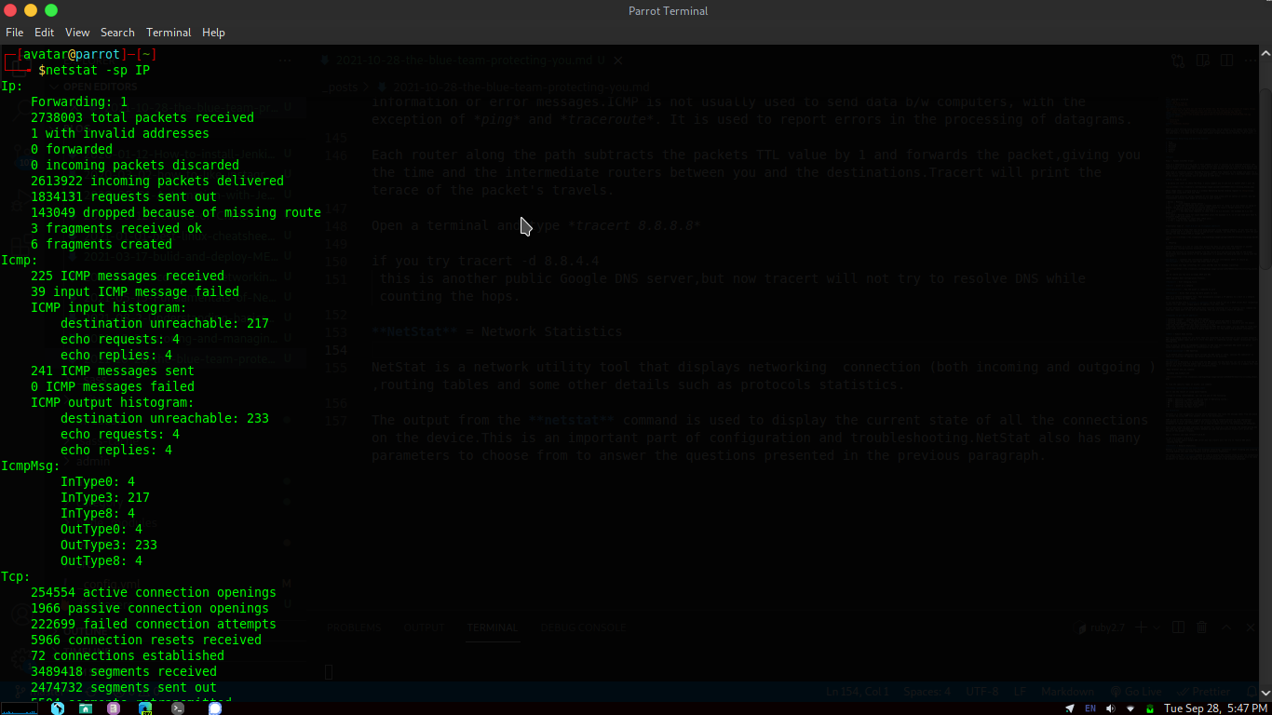Open the terminal launcher panel icon
Screen dimensions: 1272x715
(177, 708)
